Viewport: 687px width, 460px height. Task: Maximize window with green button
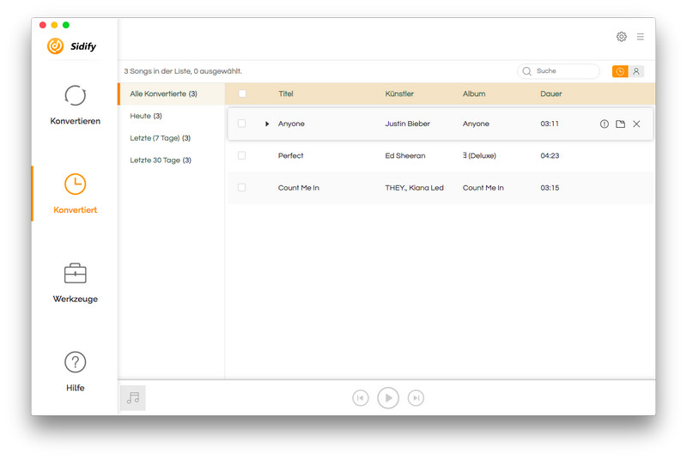tap(66, 25)
